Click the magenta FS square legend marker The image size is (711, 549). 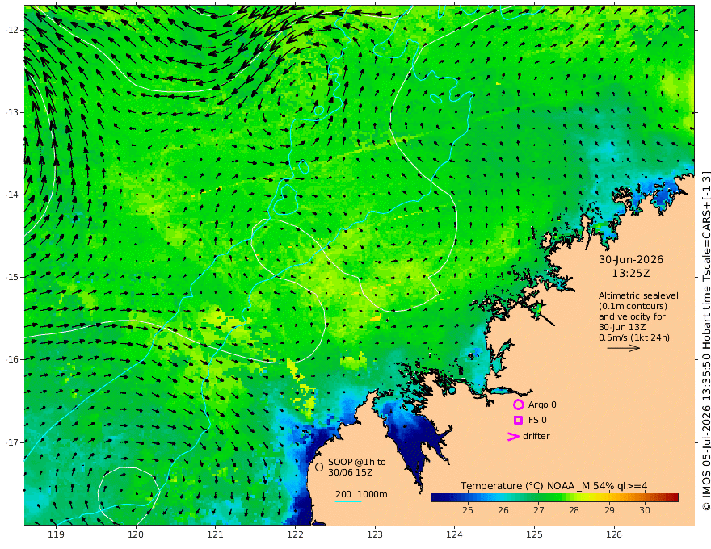pos(518,421)
